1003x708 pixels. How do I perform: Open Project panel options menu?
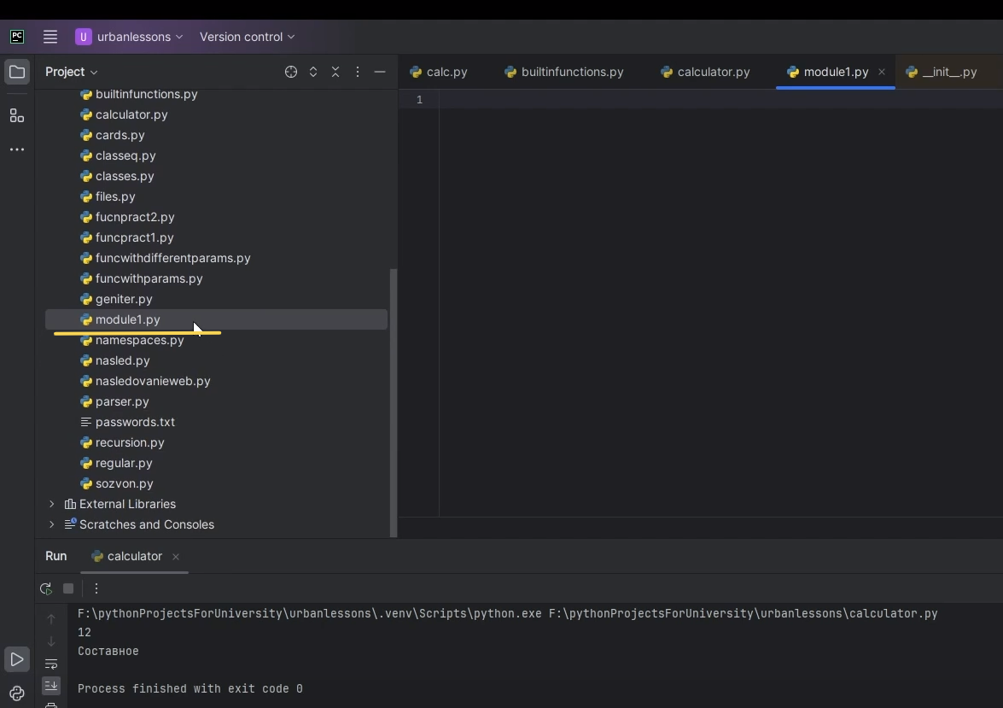tap(358, 72)
